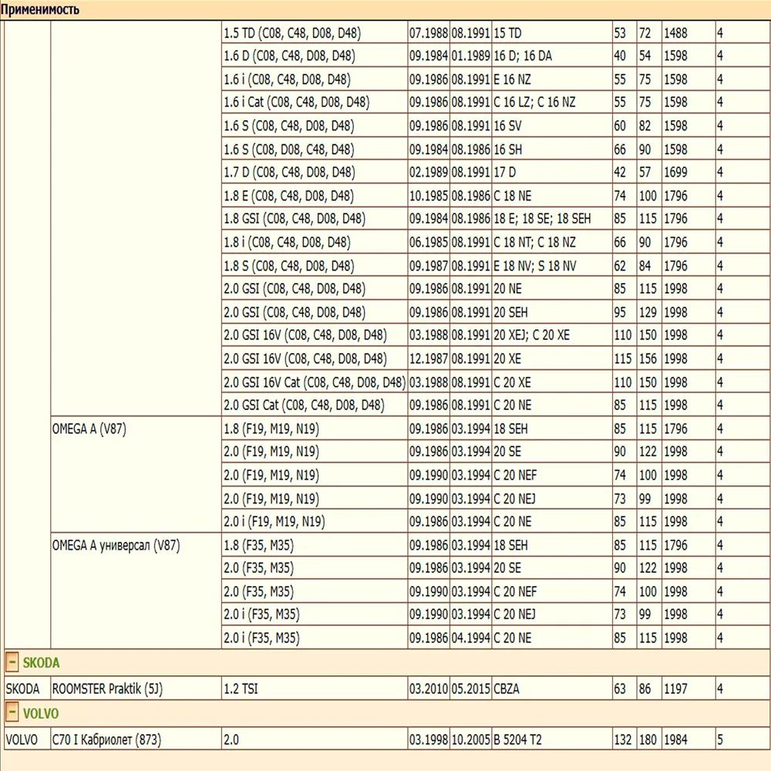Collapse the SKODA group with minus icon
This screenshot has width=771, height=771.
click(12, 662)
